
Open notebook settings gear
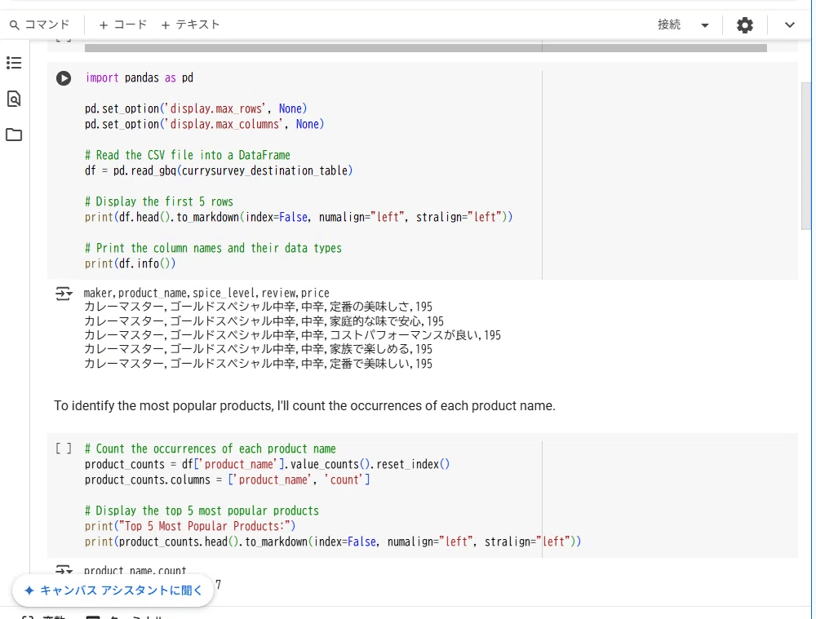coord(744,24)
